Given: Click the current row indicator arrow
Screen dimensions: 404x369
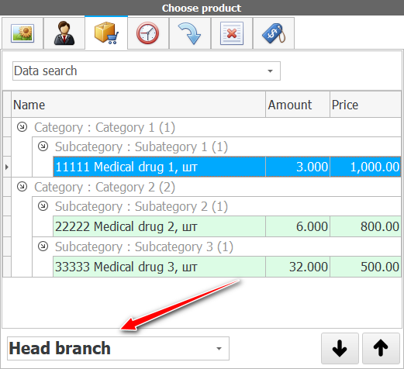Looking at the screenshot, I should (7, 167).
